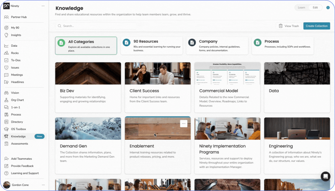Open the Engineering collection thumbnail
335x191 pixels.
point(297,129)
